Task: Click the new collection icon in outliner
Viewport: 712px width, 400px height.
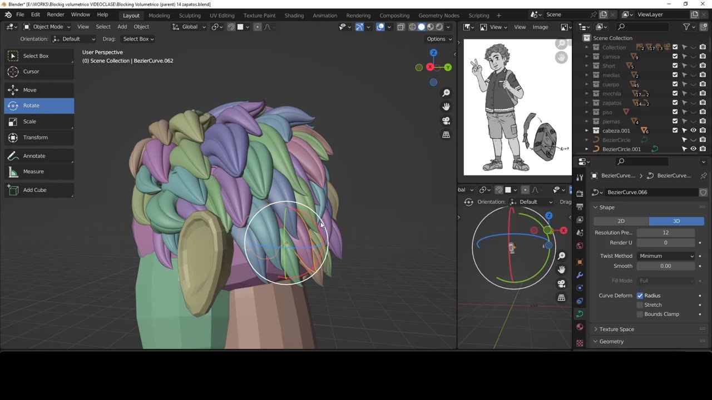Action: coord(703,27)
